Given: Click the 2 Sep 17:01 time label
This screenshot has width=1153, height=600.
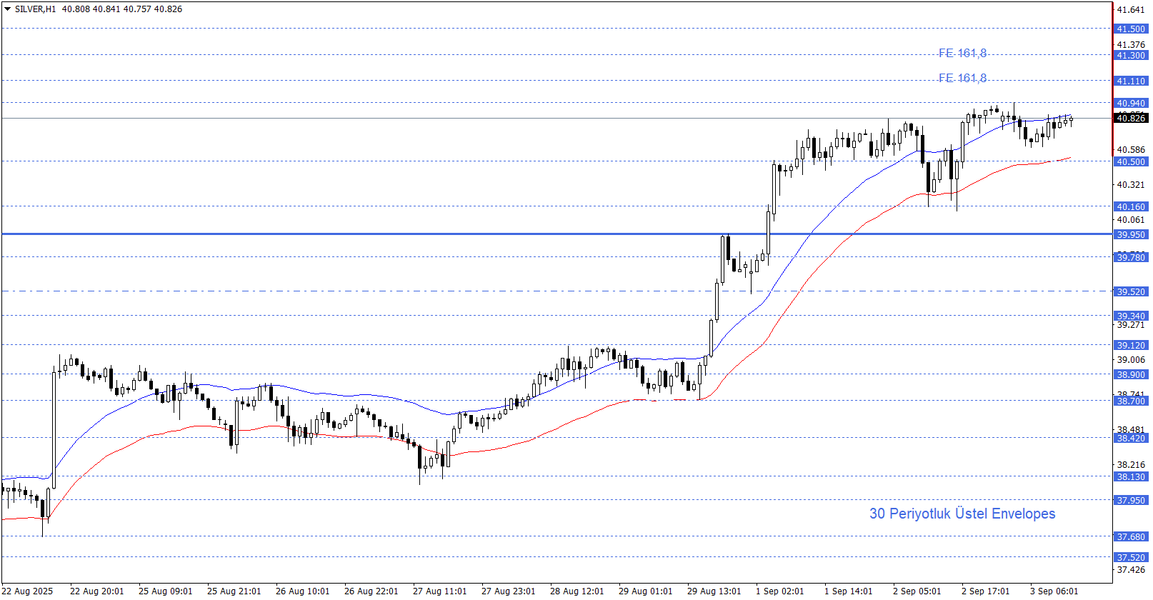Looking at the screenshot, I should coord(986,591).
